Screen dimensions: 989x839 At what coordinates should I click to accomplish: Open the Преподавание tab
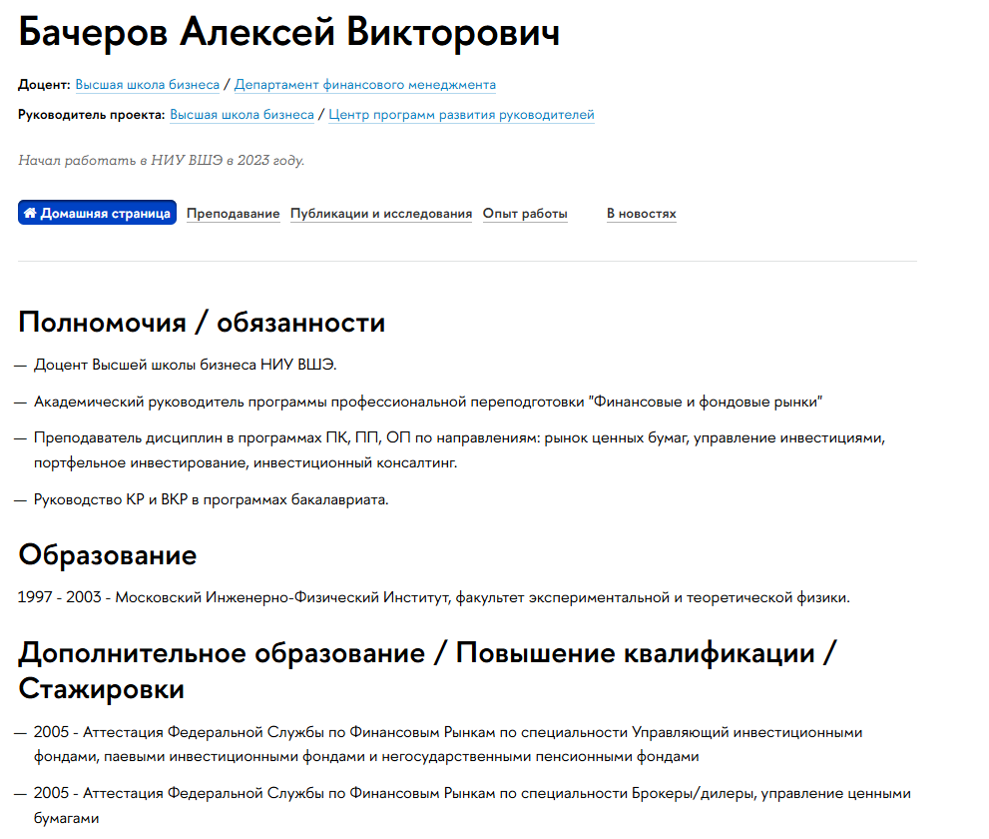pyautogui.click(x=233, y=214)
